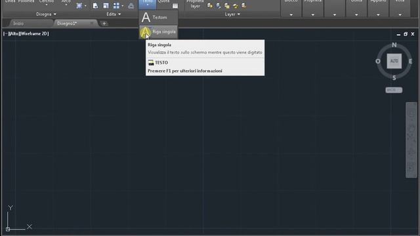Click the fifth layer tool icon
Image resolution: width=420 pixels, height=236 pixels.
(x=243, y=6)
